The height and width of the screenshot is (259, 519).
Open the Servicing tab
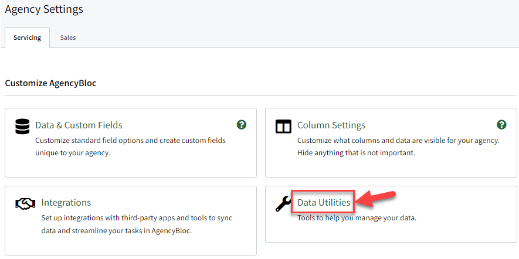coord(27,38)
